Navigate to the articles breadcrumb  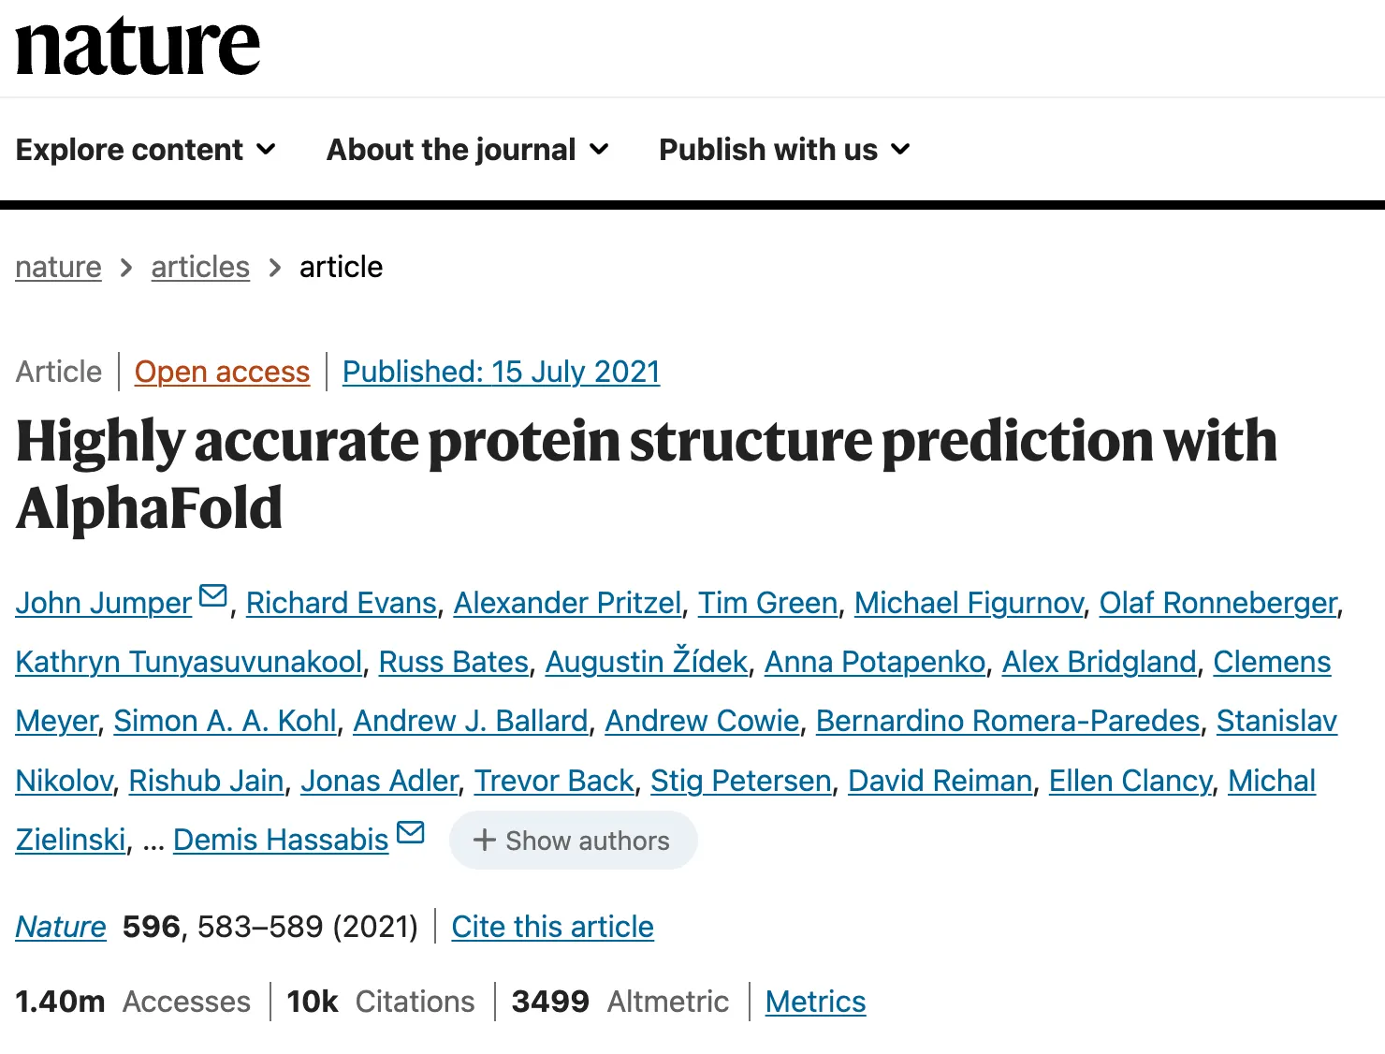click(200, 267)
